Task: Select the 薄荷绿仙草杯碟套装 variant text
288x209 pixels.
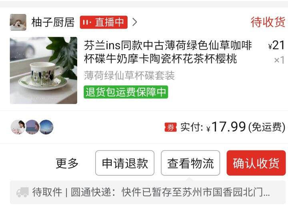Action: 129,75
